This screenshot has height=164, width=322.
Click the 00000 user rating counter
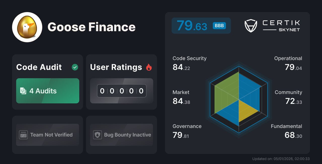[x=122, y=91]
